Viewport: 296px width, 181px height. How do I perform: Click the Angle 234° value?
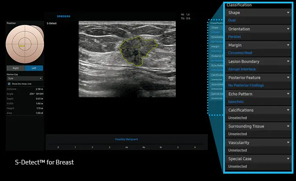pos(36,94)
